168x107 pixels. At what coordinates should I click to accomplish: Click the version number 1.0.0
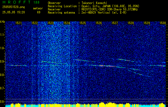click(36, 2)
